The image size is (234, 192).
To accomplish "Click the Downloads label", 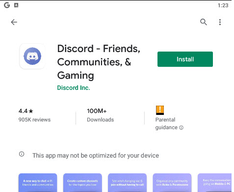I will pos(101,120).
